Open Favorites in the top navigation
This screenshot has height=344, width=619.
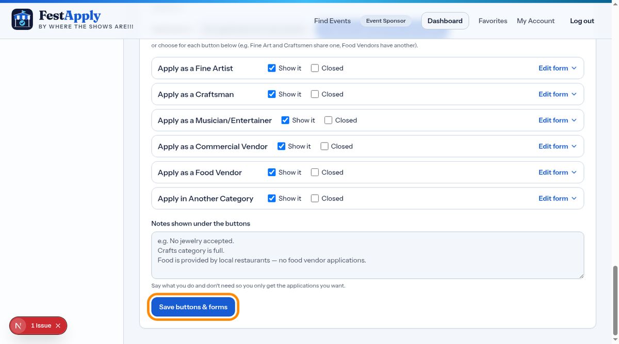point(493,21)
